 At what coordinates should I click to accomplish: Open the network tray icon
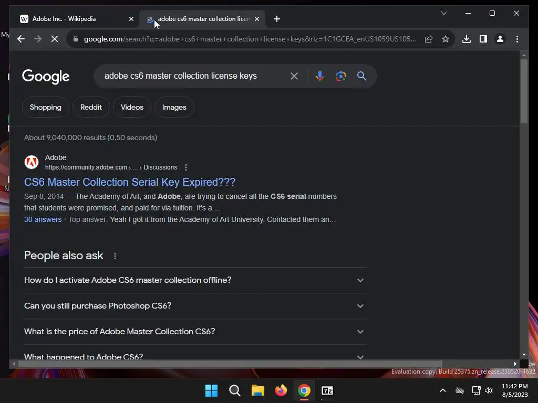[476, 390]
